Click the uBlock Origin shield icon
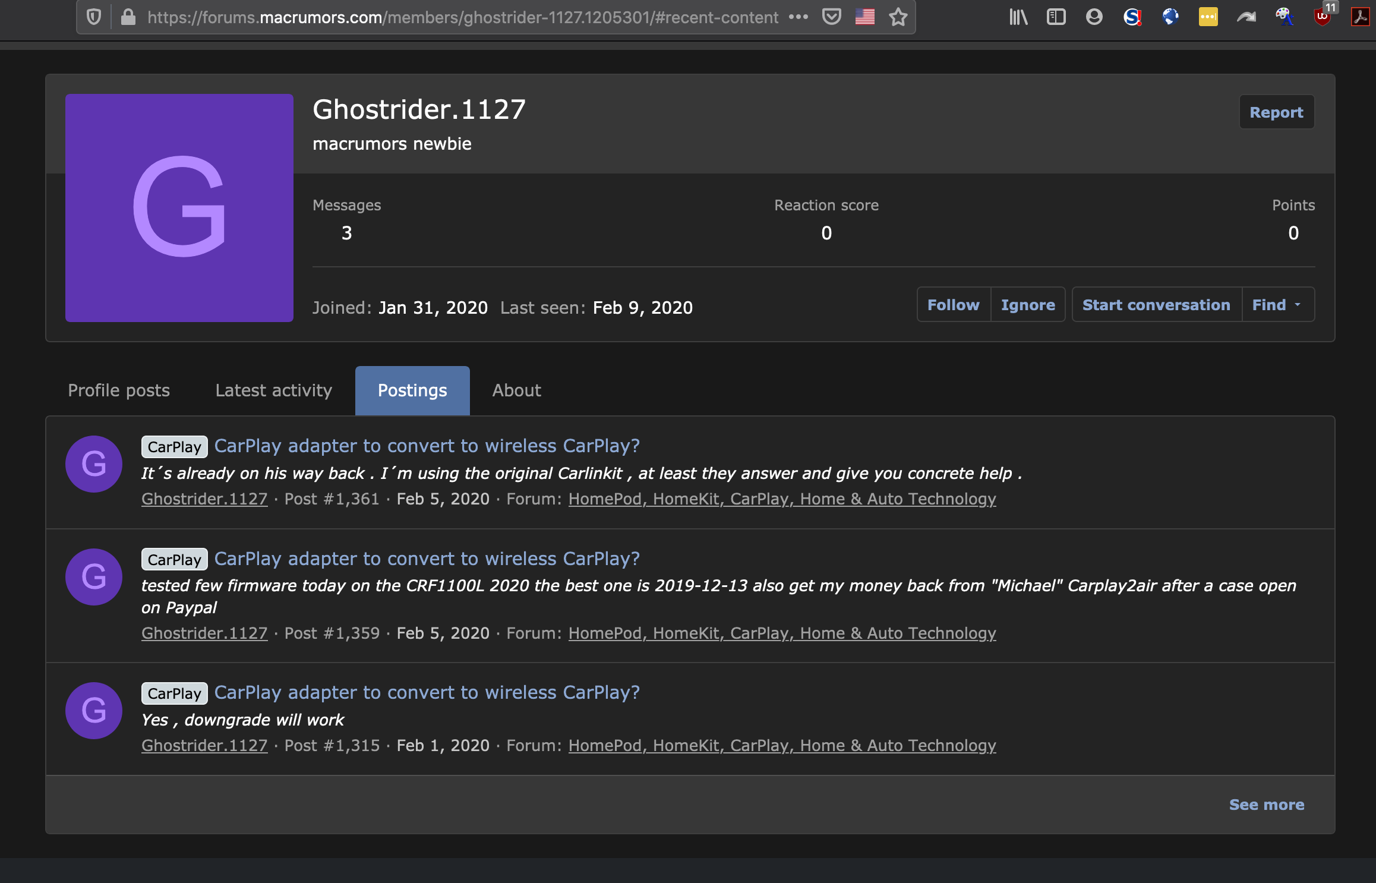This screenshot has width=1376, height=883. (1322, 17)
